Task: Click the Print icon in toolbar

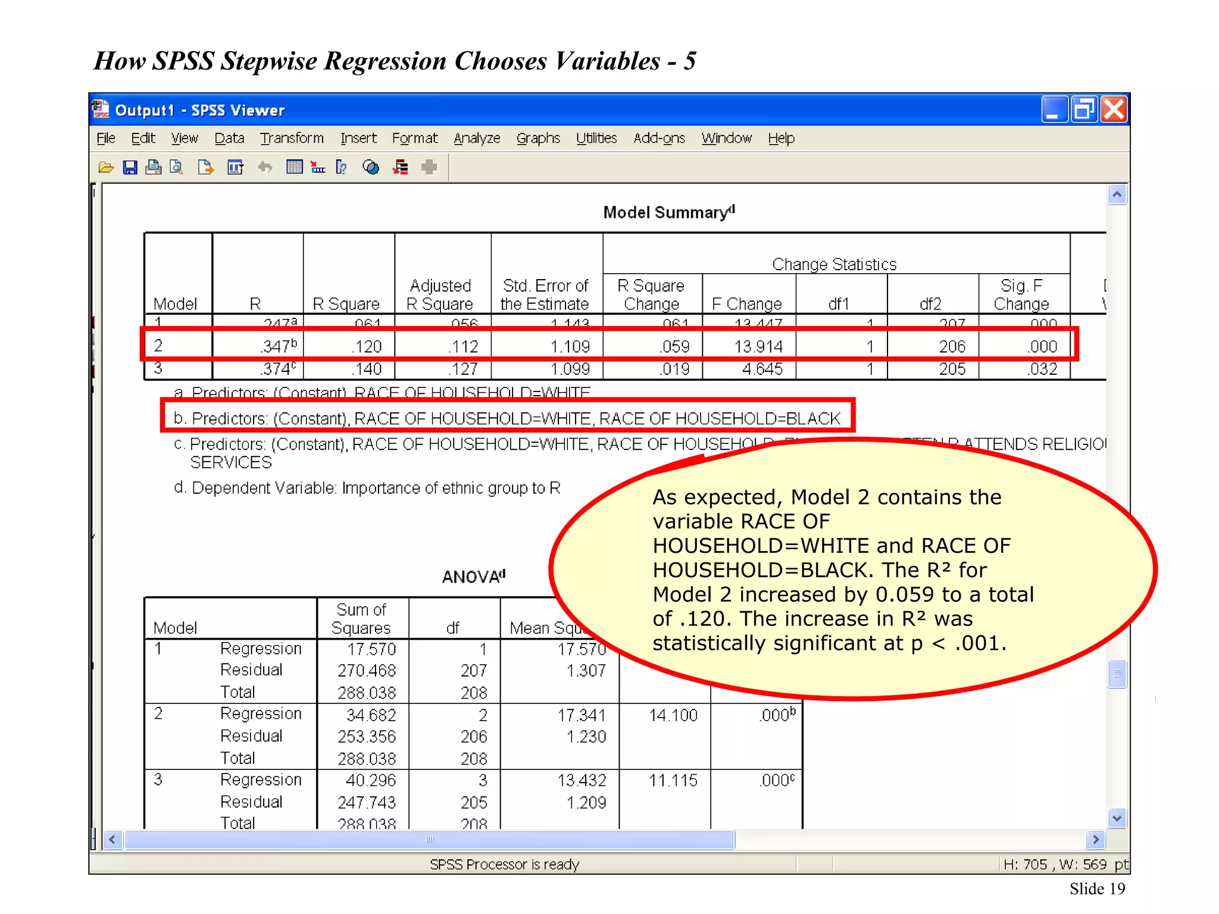Action: [x=154, y=167]
